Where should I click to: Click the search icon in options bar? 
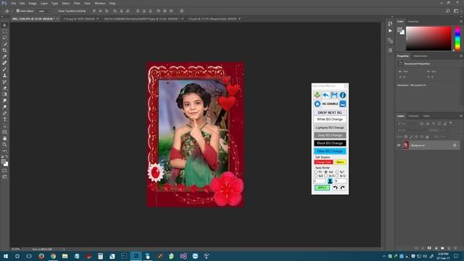point(448,11)
